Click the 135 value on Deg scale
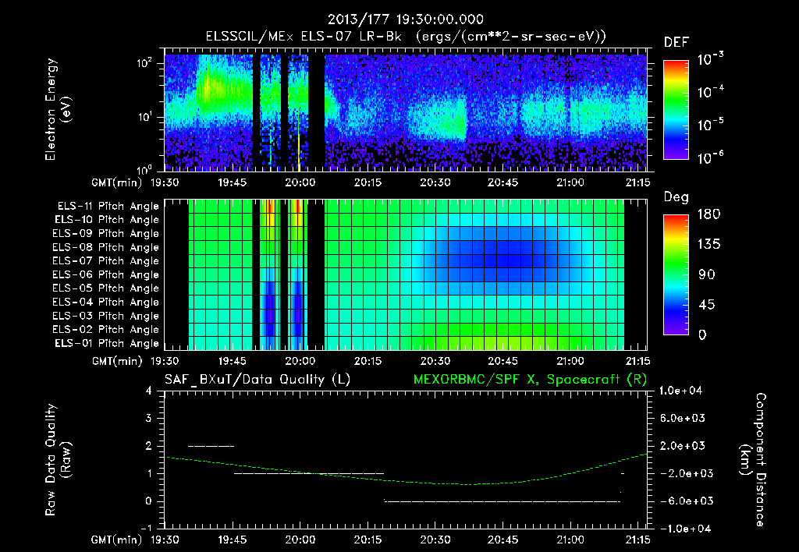The image size is (799, 552). [708, 245]
